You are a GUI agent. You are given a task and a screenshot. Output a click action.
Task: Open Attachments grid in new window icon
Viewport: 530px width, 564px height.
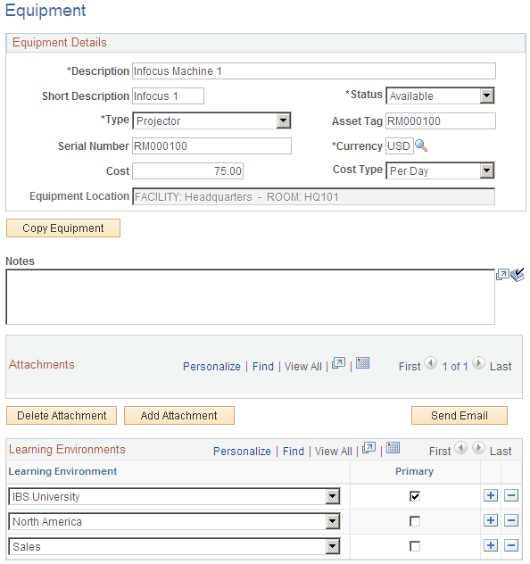[x=338, y=363]
